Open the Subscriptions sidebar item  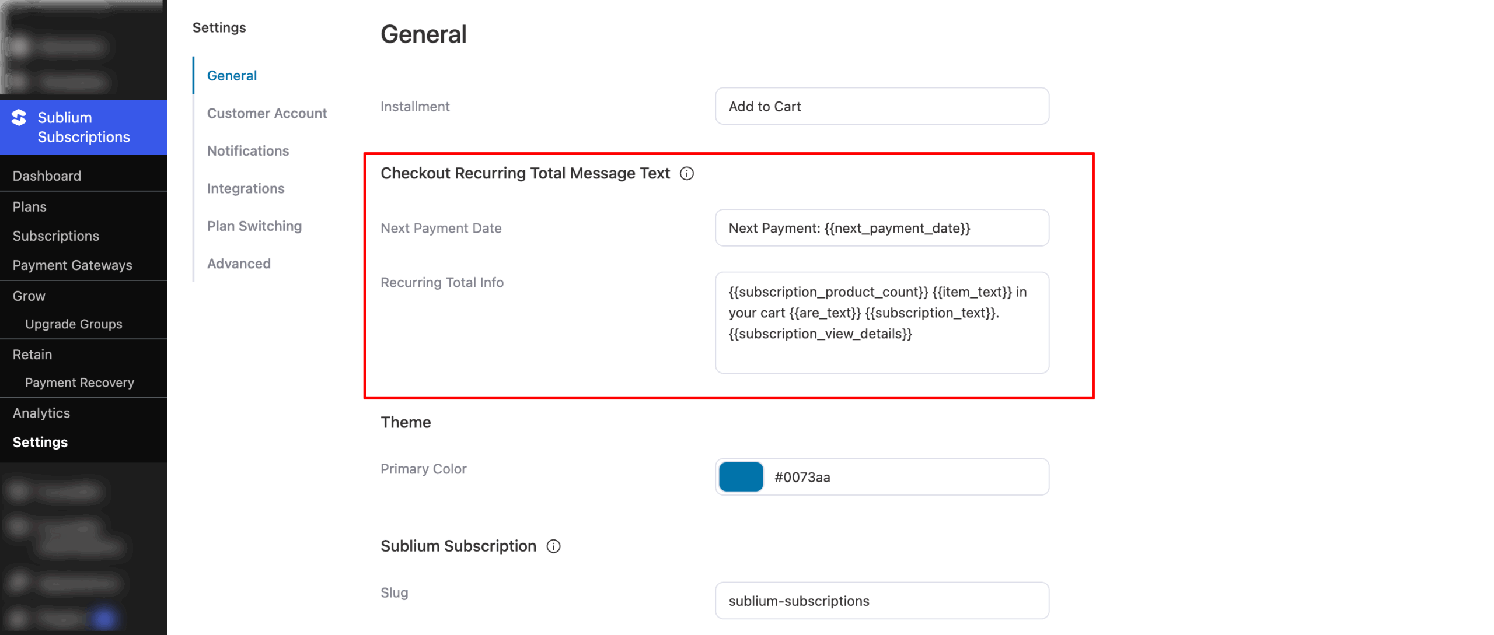click(55, 236)
